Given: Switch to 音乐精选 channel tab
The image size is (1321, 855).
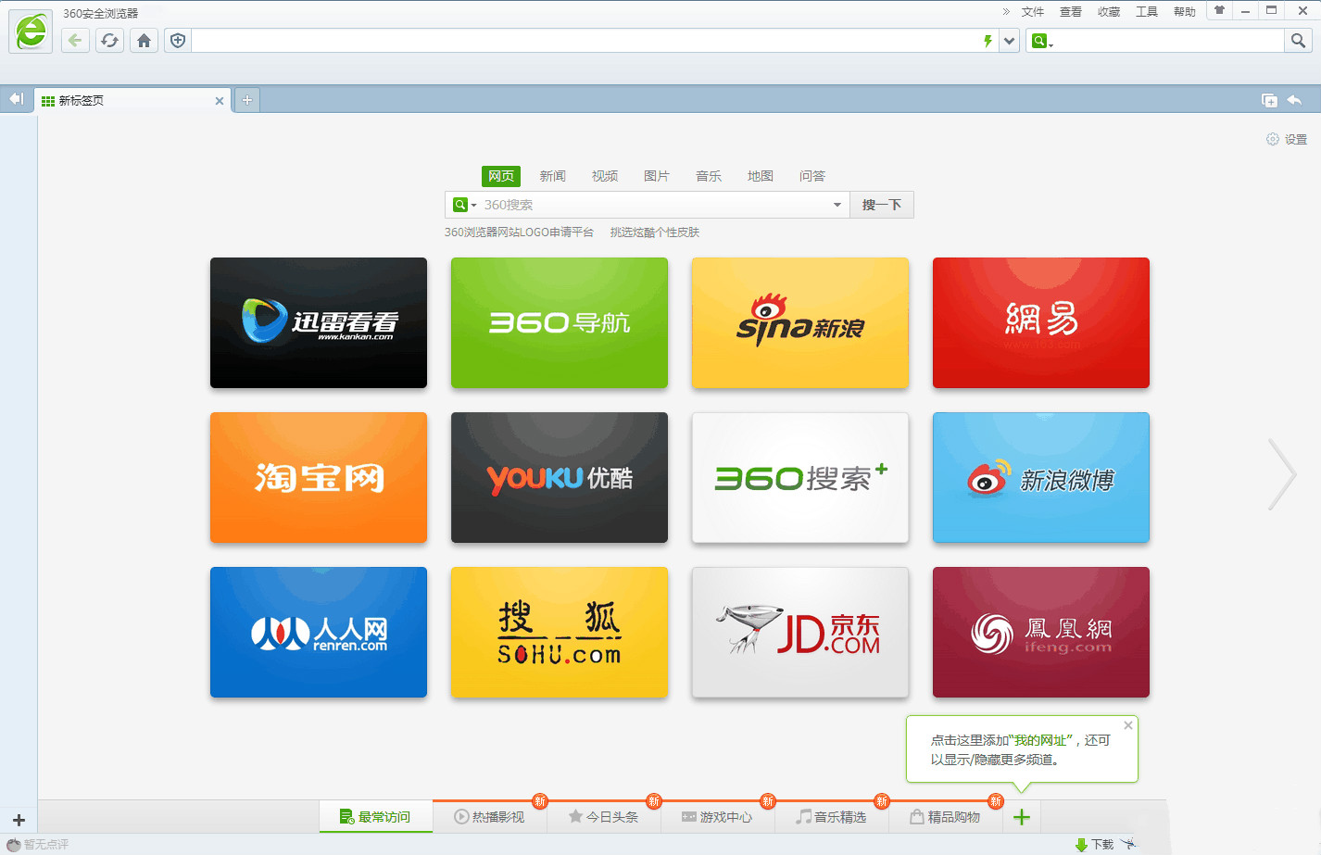Looking at the screenshot, I should coord(831,816).
